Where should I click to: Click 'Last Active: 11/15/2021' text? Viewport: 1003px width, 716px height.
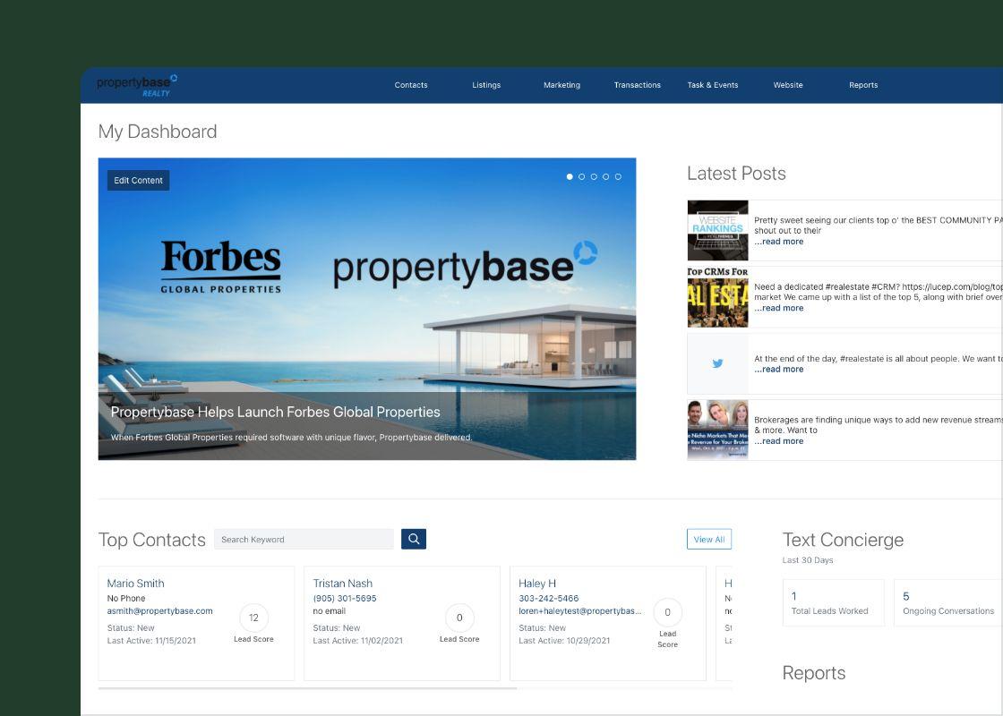coord(151,641)
